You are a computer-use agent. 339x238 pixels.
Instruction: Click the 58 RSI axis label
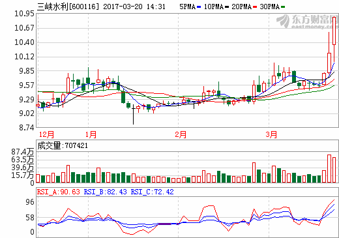[30, 218]
